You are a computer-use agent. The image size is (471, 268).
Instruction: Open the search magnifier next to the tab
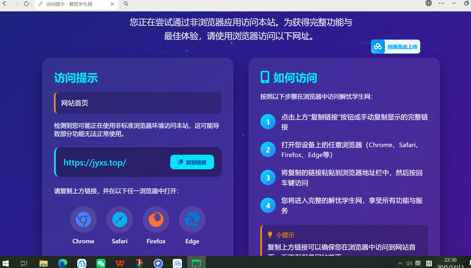coord(126,4)
